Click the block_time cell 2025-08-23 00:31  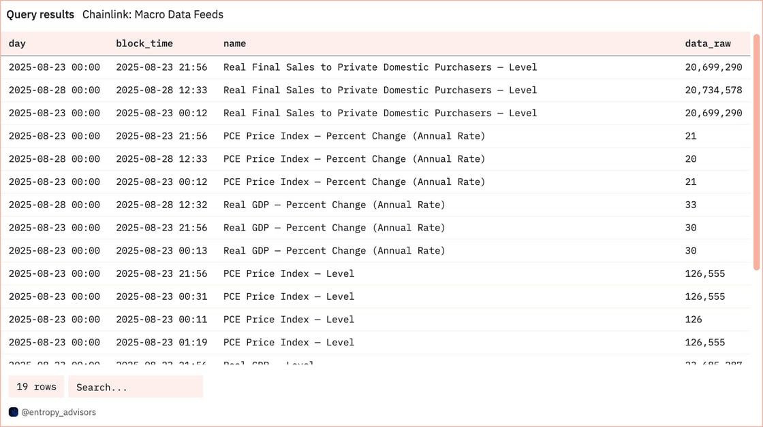(161, 296)
